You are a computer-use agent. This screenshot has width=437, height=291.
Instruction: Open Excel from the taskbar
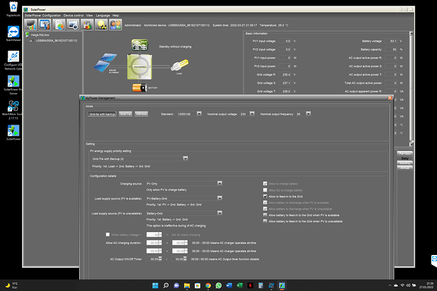pyautogui.click(x=239, y=285)
